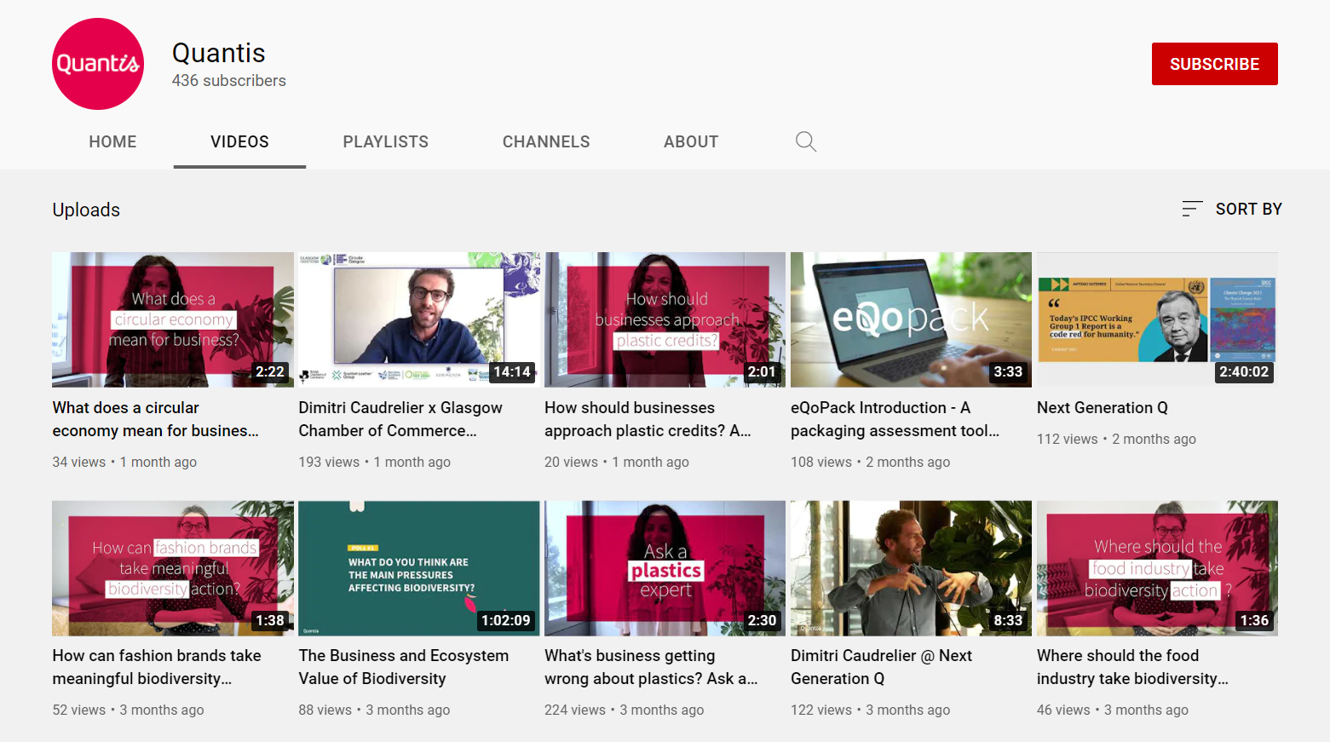Click '224 views • 3 months ago' metadata

click(x=624, y=710)
